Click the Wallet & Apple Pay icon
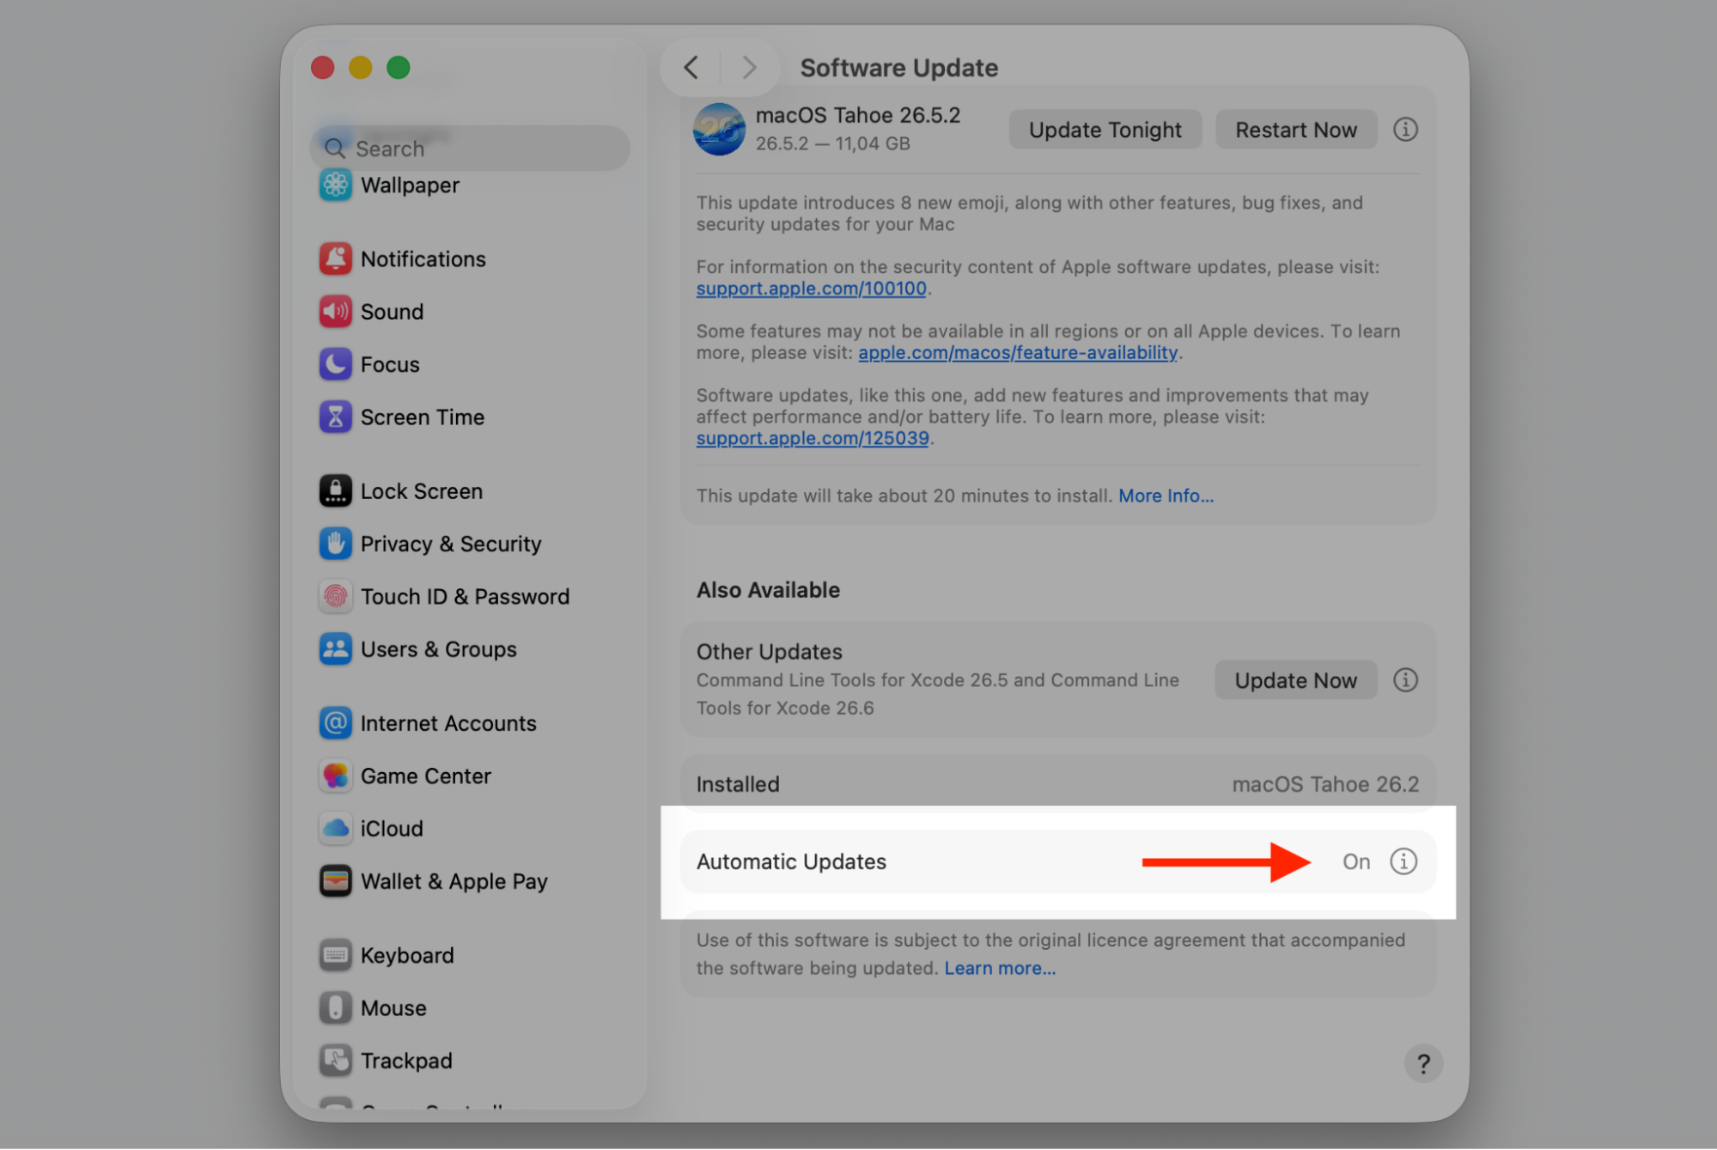The width and height of the screenshot is (1717, 1150). [335, 881]
